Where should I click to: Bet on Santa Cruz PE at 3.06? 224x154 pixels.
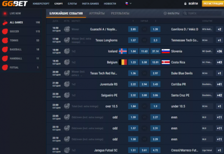[x=155, y=95]
